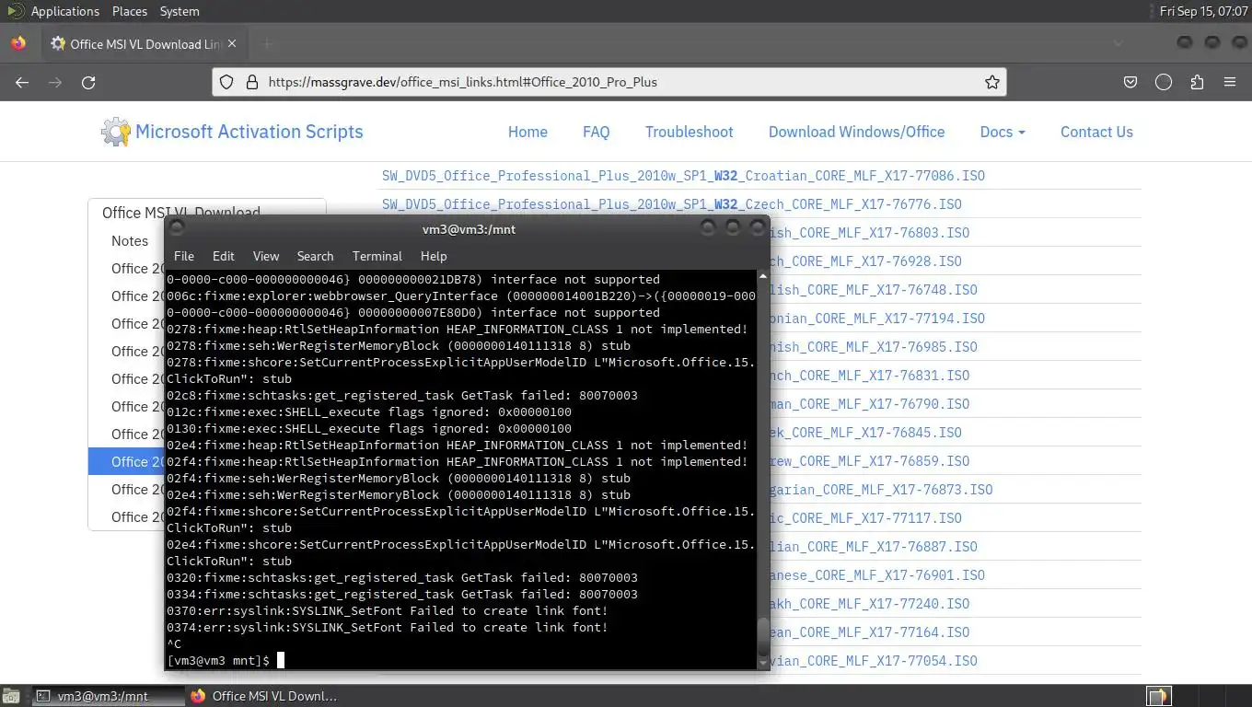This screenshot has height=707, width=1252.
Task: Click the Firefox back arrow
Action: point(22,82)
